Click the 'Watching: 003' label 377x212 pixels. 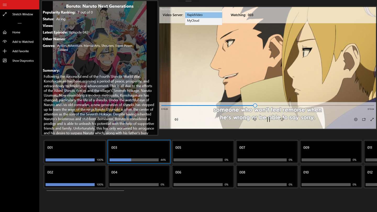click(242, 15)
